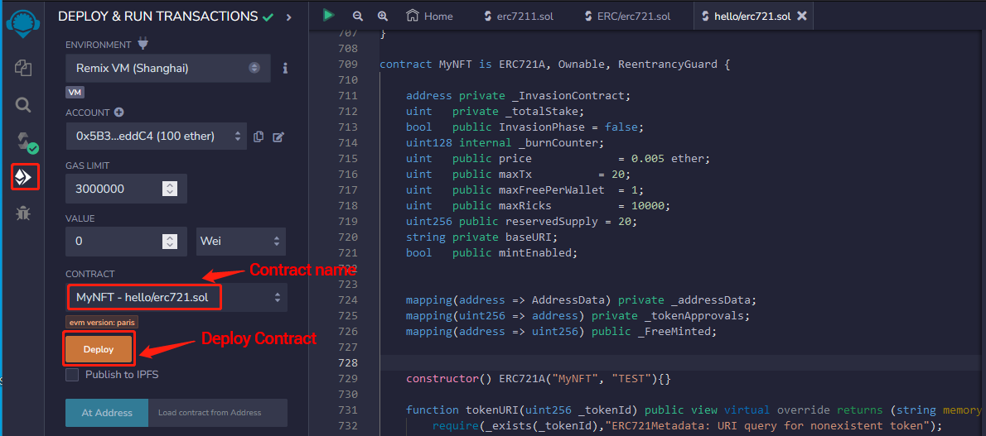Click the At Address button
This screenshot has height=436, width=986.
click(x=107, y=413)
